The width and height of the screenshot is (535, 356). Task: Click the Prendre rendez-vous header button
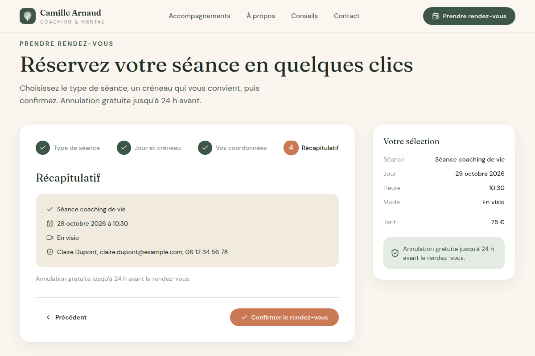pos(469,16)
